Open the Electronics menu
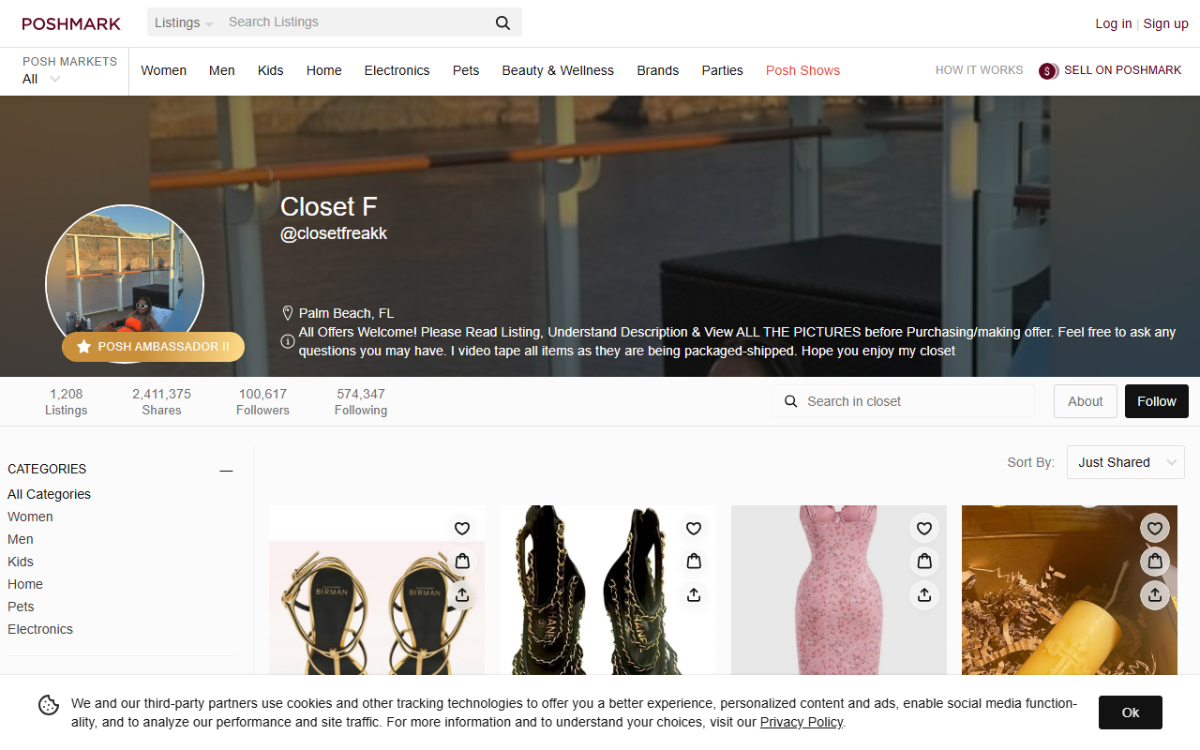Screen dimensions: 1200x750 click(397, 70)
